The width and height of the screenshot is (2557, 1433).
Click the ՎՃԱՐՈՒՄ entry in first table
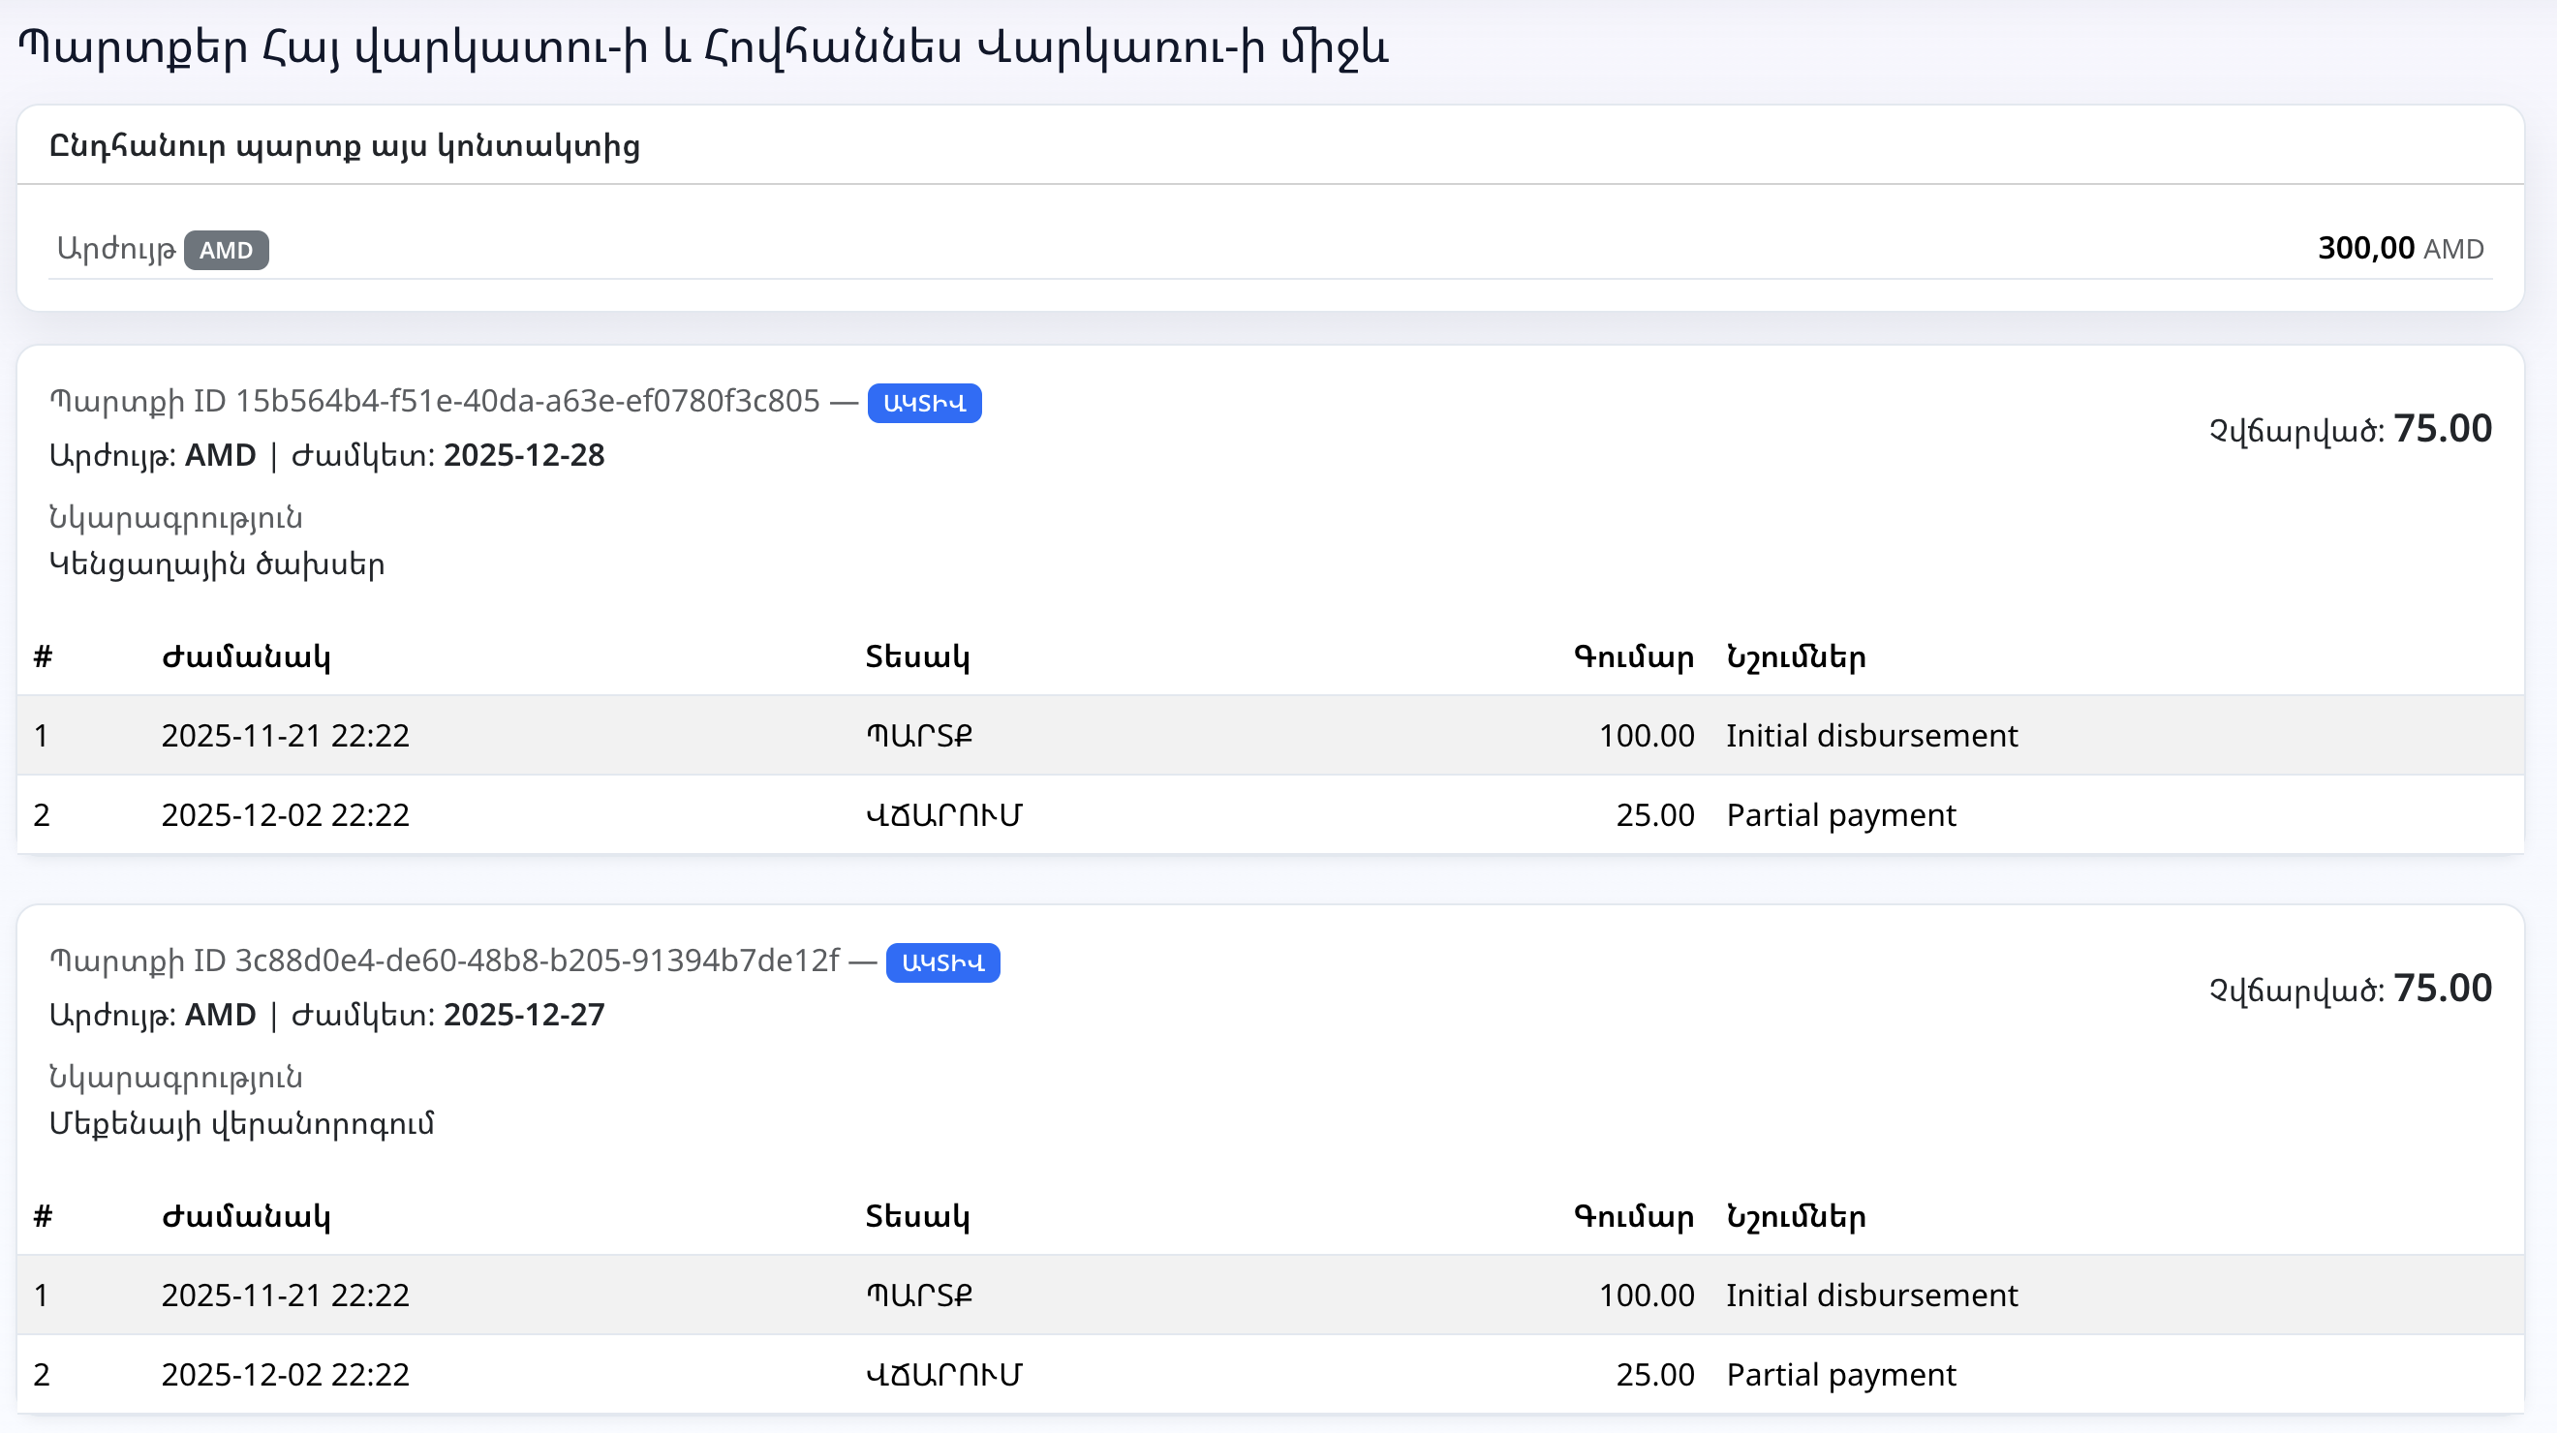coord(943,813)
